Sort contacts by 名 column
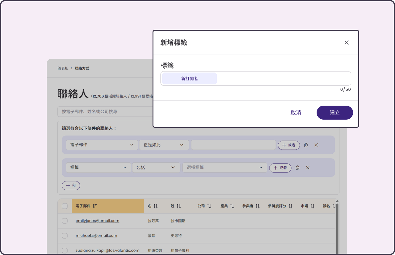 click(155, 206)
